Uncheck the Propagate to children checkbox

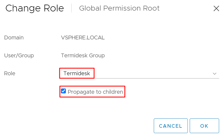[x=63, y=91]
